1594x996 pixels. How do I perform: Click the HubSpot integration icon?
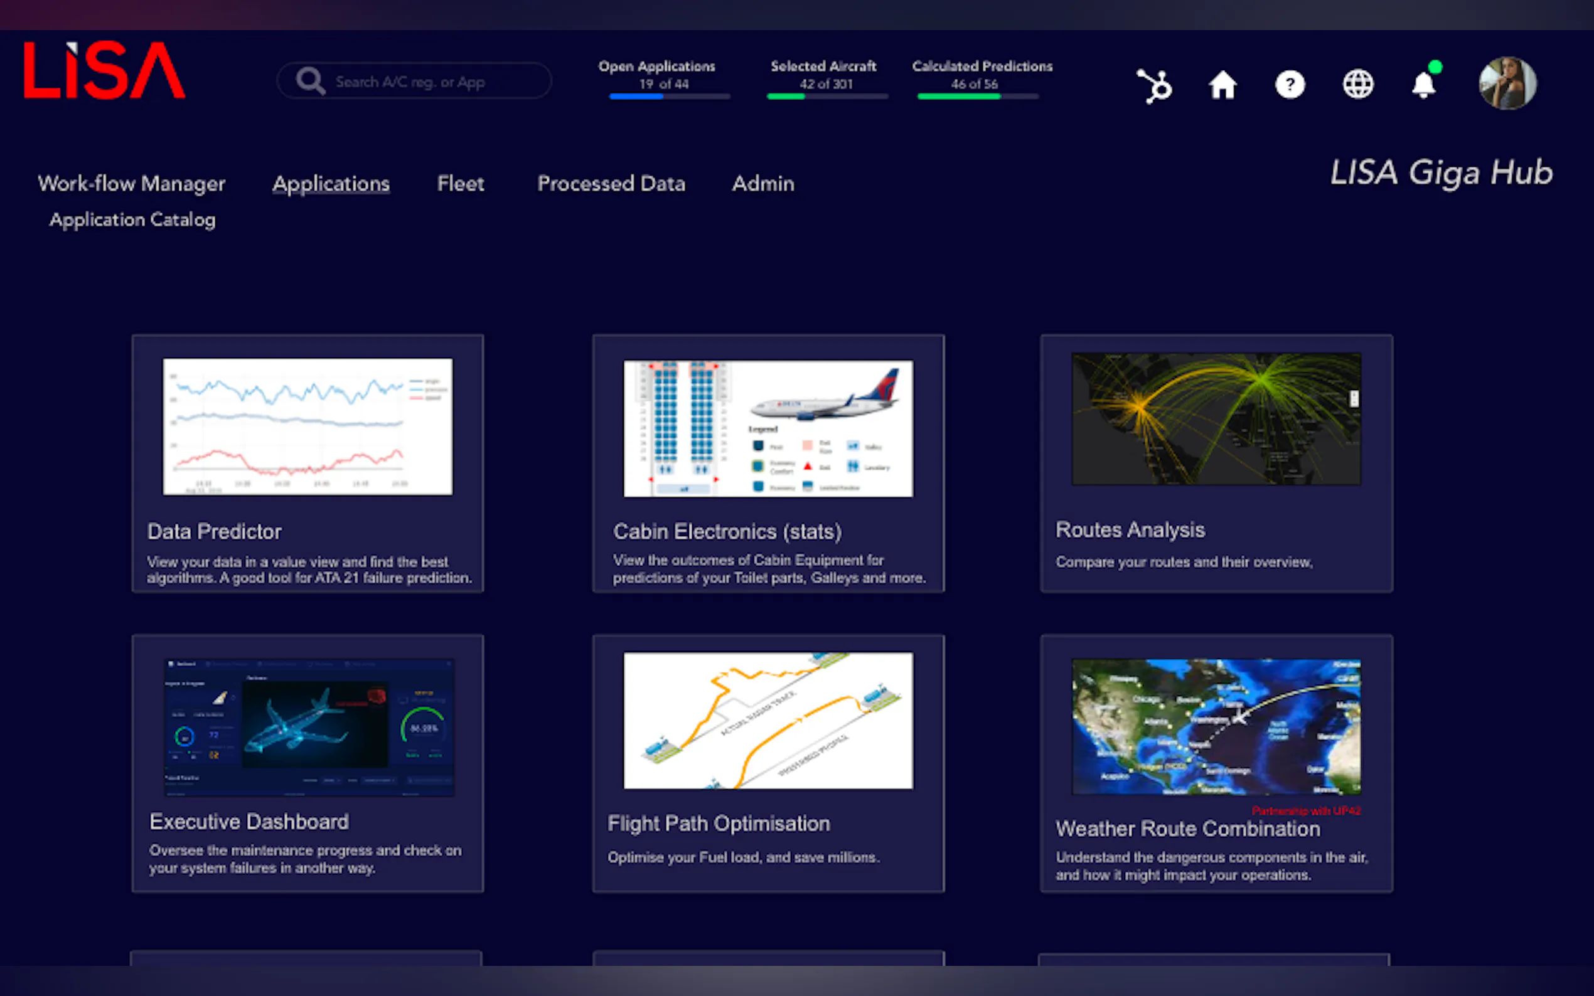point(1155,86)
